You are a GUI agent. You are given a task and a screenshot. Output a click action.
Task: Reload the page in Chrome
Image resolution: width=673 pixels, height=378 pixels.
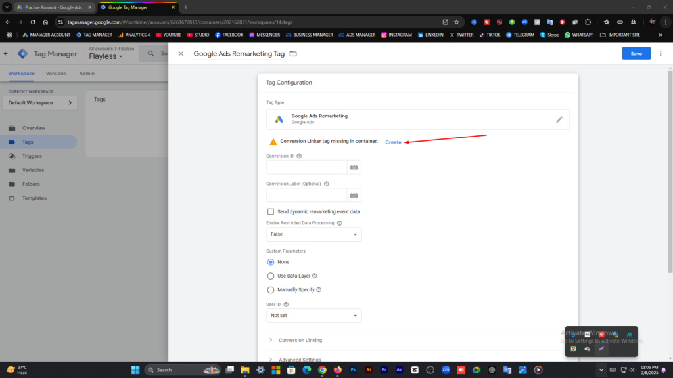coord(33,22)
